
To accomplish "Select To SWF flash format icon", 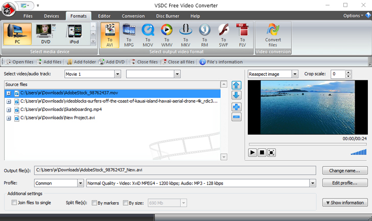I will click(x=223, y=34).
